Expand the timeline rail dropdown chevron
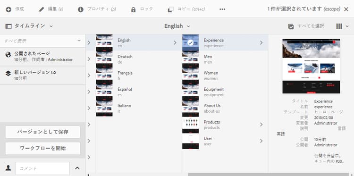This screenshot has height=176, width=354. 51,26
